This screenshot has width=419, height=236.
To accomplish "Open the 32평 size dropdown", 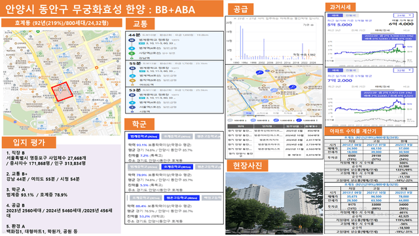I will (403, 70).
